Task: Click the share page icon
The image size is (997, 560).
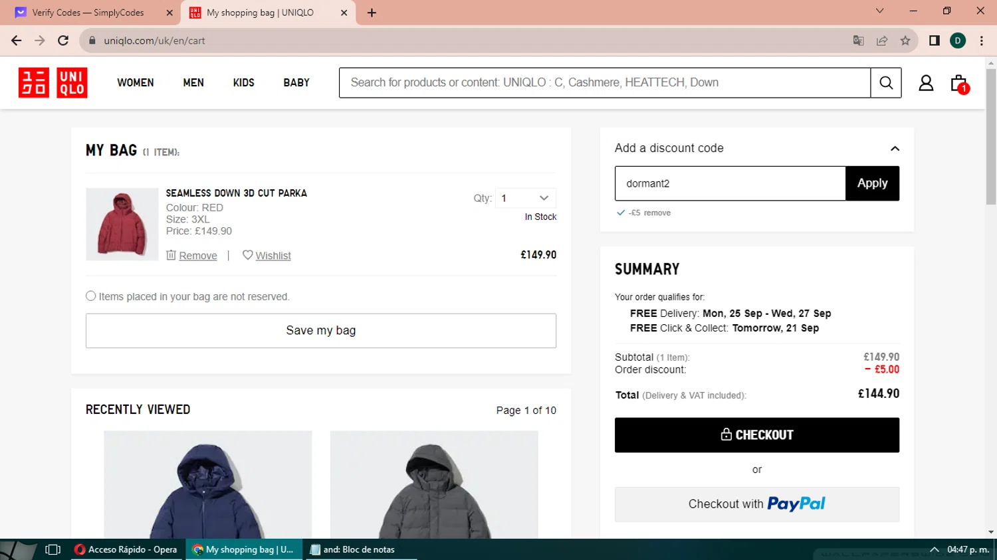Action: click(882, 41)
